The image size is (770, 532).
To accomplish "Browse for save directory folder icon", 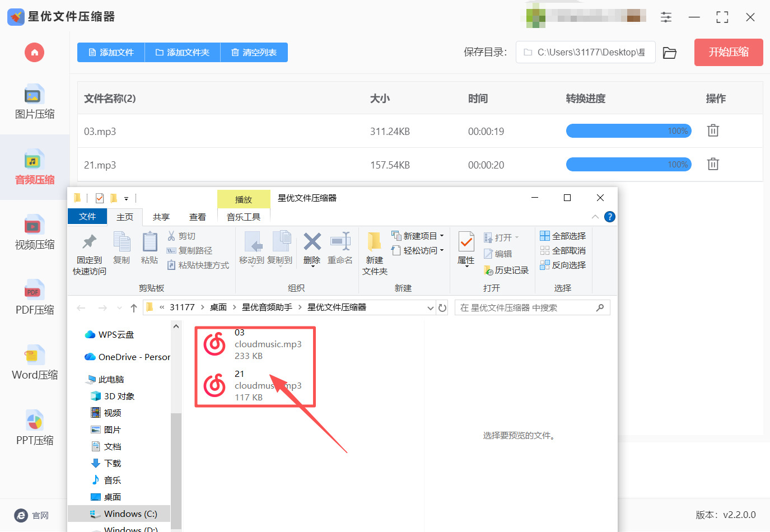I will pos(670,53).
